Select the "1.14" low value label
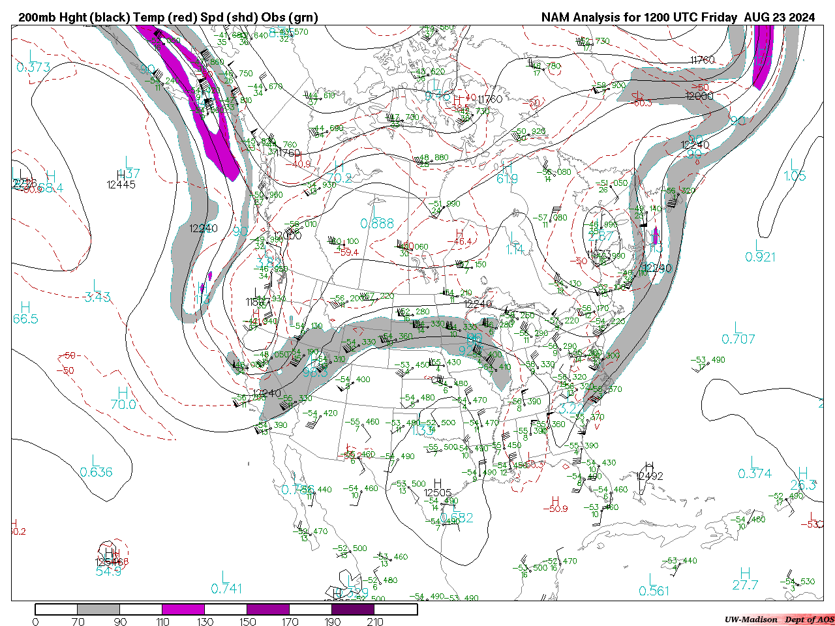 (x=515, y=250)
